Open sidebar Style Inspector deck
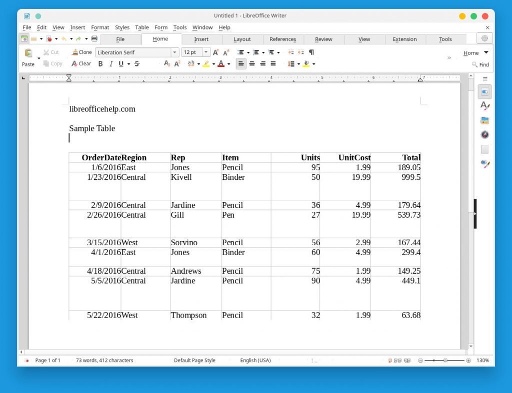 click(485, 163)
